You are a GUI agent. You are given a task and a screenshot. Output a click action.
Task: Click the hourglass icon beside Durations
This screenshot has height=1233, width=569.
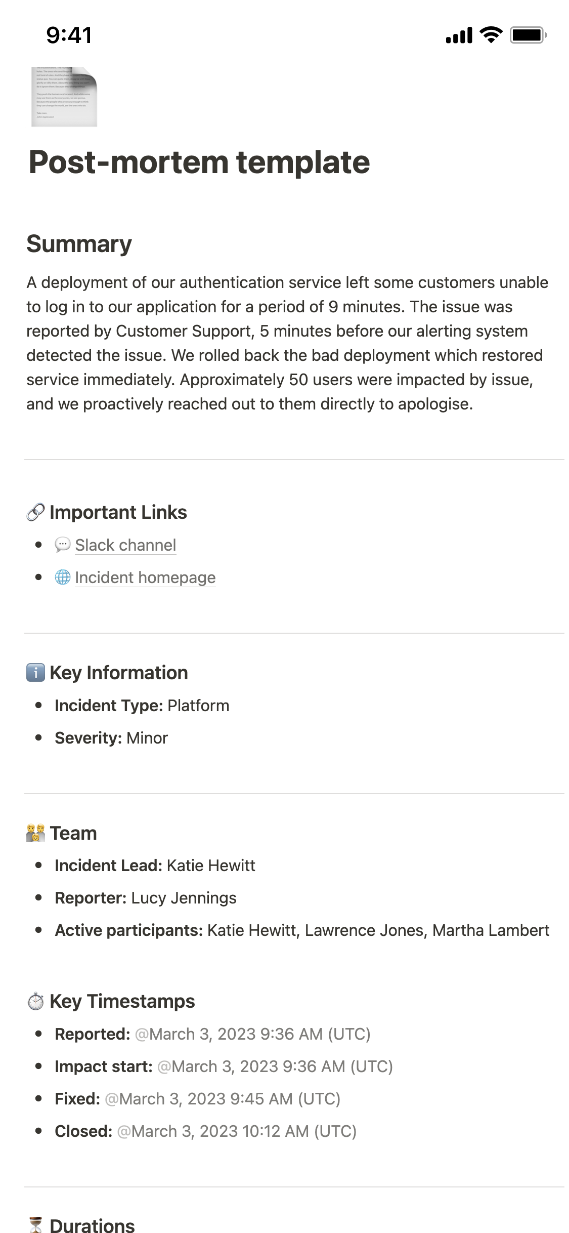[35, 1225]
